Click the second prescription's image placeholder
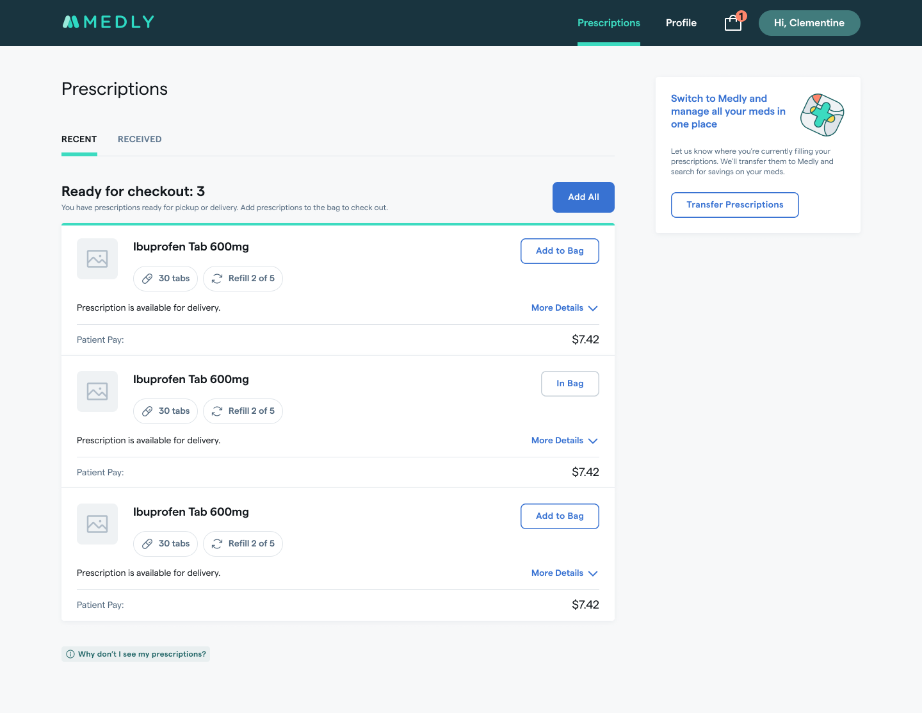Viewport: 922px width, 713px height. point(97,391)
